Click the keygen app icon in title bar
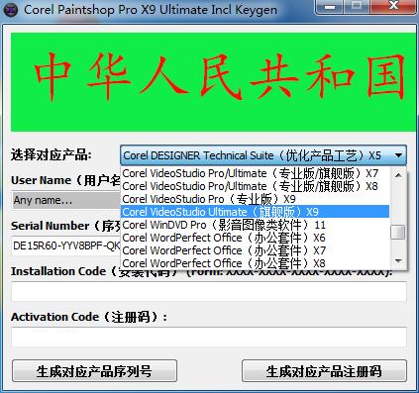Viewport: 419px width, 393px height. click(x=11, y=10)
